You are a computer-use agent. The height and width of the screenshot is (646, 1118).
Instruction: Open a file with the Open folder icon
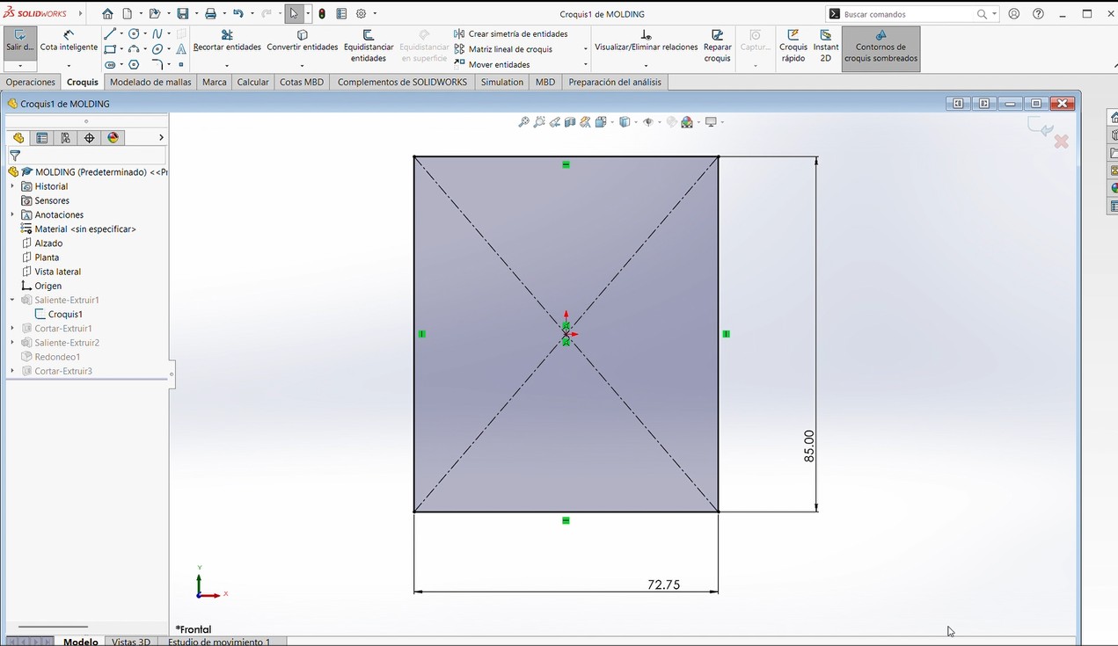(155, 14)
